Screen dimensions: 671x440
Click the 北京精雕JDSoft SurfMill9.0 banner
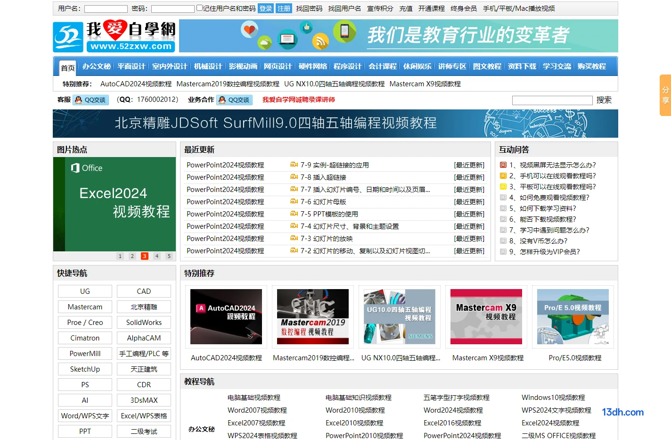(335, 124)
